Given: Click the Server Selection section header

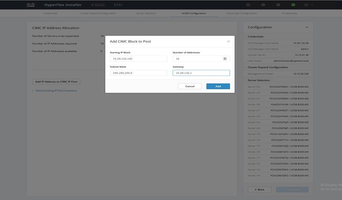Looking at the screenshot, I should tap(259, 80).
